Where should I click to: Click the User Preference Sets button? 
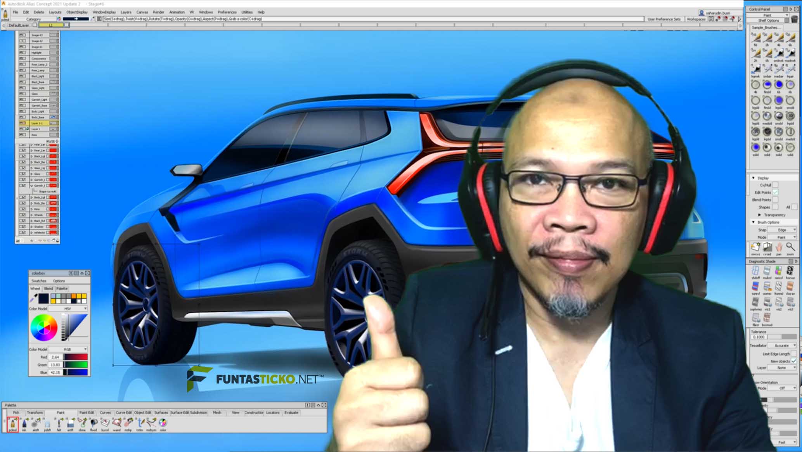pos(663,19)
